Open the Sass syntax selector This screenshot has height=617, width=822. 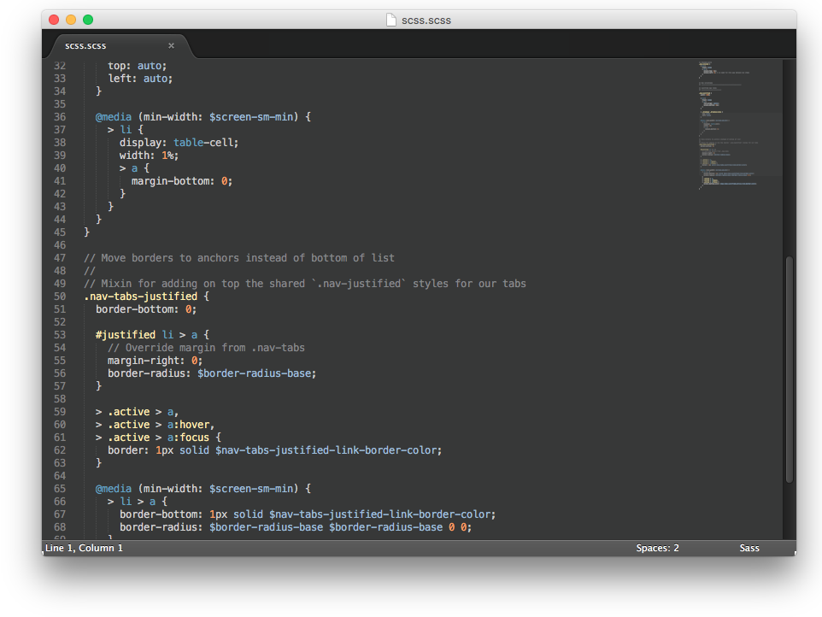click(749, 548)
